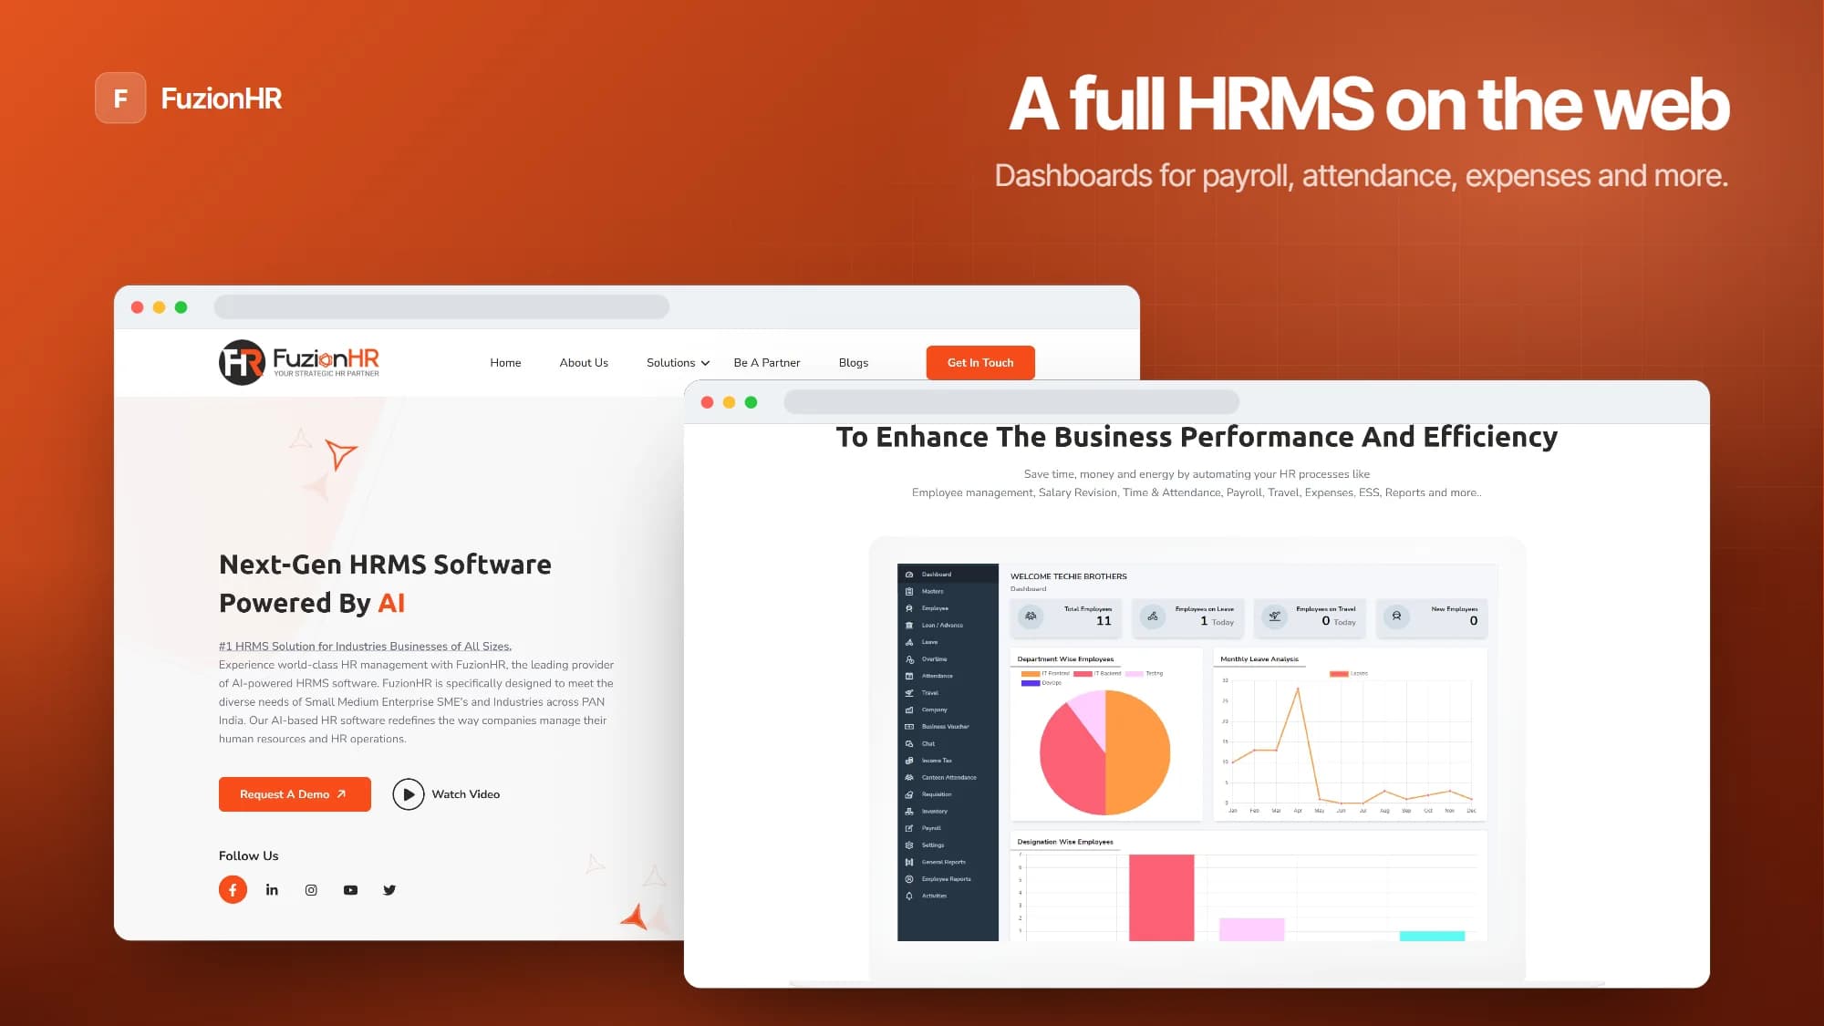The height and width of the screenshot is (1026, 1824).
Task: Open Settings in the dashboard sidebar
Action: pyautogui.click(x=948, y=845)
